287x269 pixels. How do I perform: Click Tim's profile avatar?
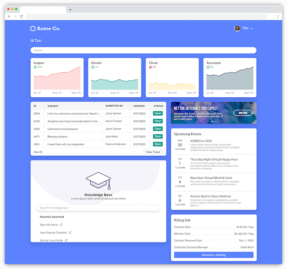(237, 28)
